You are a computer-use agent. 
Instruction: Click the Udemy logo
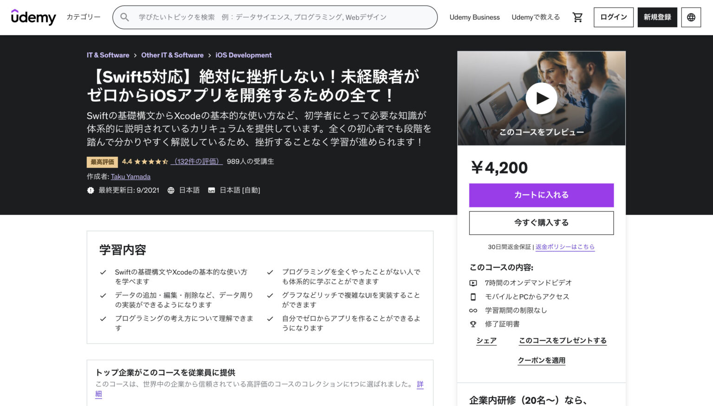(33, 17)
